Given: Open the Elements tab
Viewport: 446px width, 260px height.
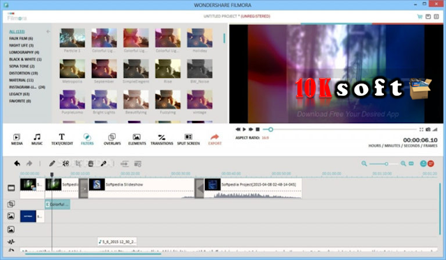Looking at the screenshot, I should point(137,139).
